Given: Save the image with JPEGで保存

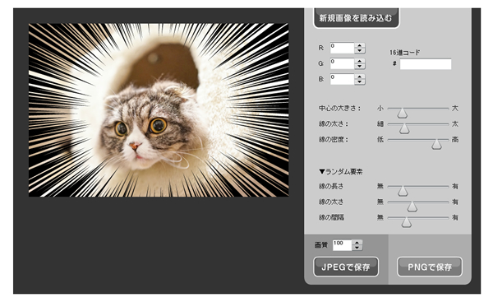Looking at the screenshot, I should point(346,267).
